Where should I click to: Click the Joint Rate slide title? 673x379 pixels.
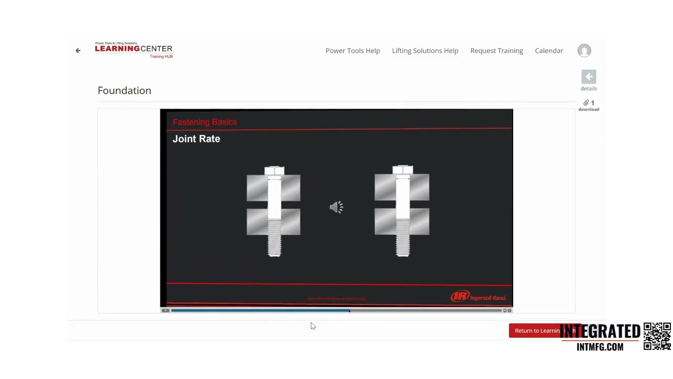click(196, 139)
